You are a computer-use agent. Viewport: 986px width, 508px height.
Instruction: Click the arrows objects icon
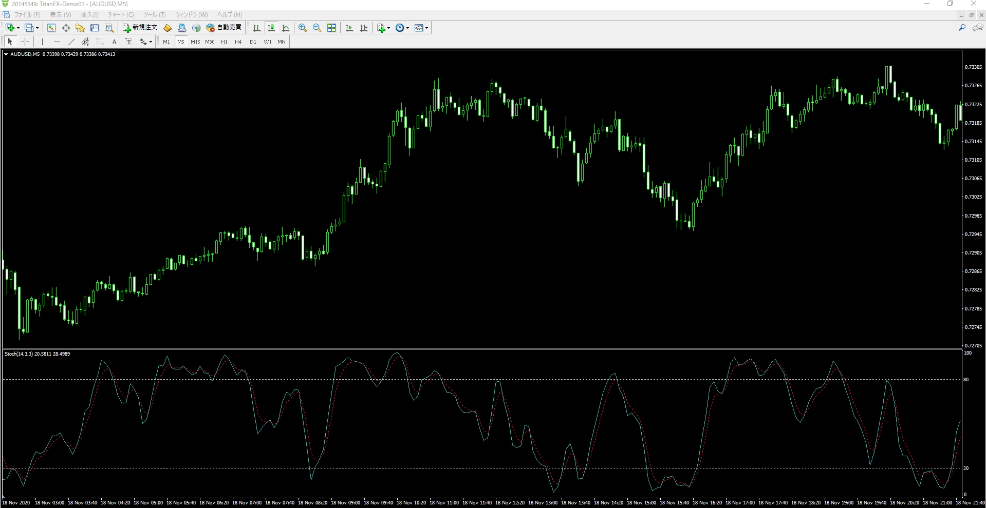click(143, 42)
